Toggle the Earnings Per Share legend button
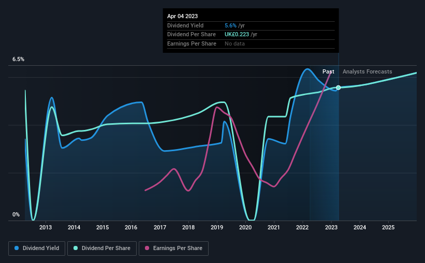The image size is (425, 263). click(x=173, y=249)
